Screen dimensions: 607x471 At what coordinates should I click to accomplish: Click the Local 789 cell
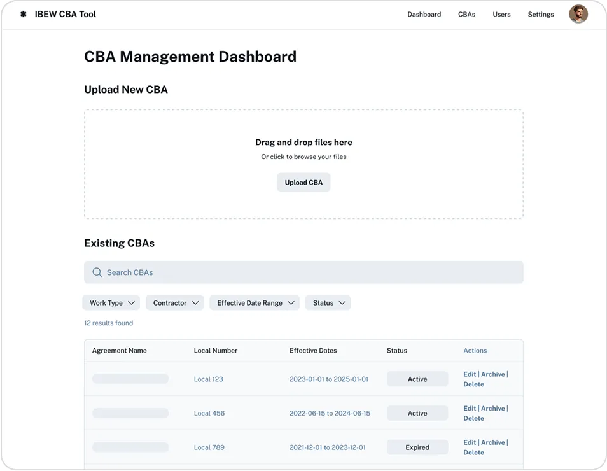click(209, 447)
